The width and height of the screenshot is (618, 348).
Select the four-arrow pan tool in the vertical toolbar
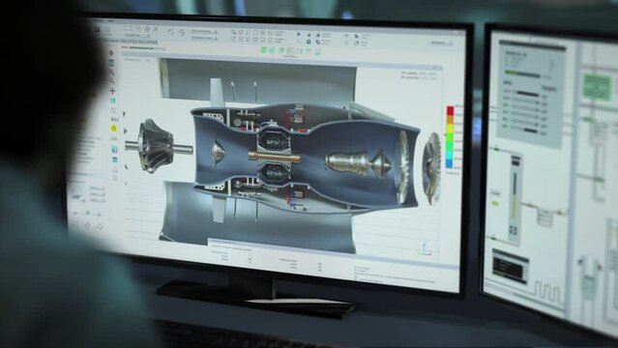(x=112, y=91)
